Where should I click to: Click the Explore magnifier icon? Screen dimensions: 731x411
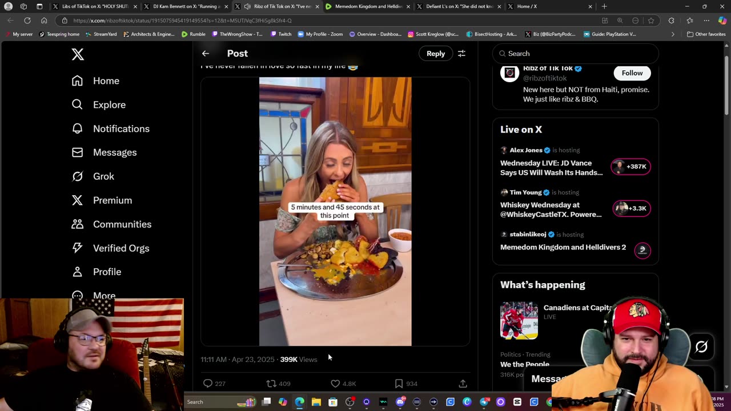[x=77, y=105]
